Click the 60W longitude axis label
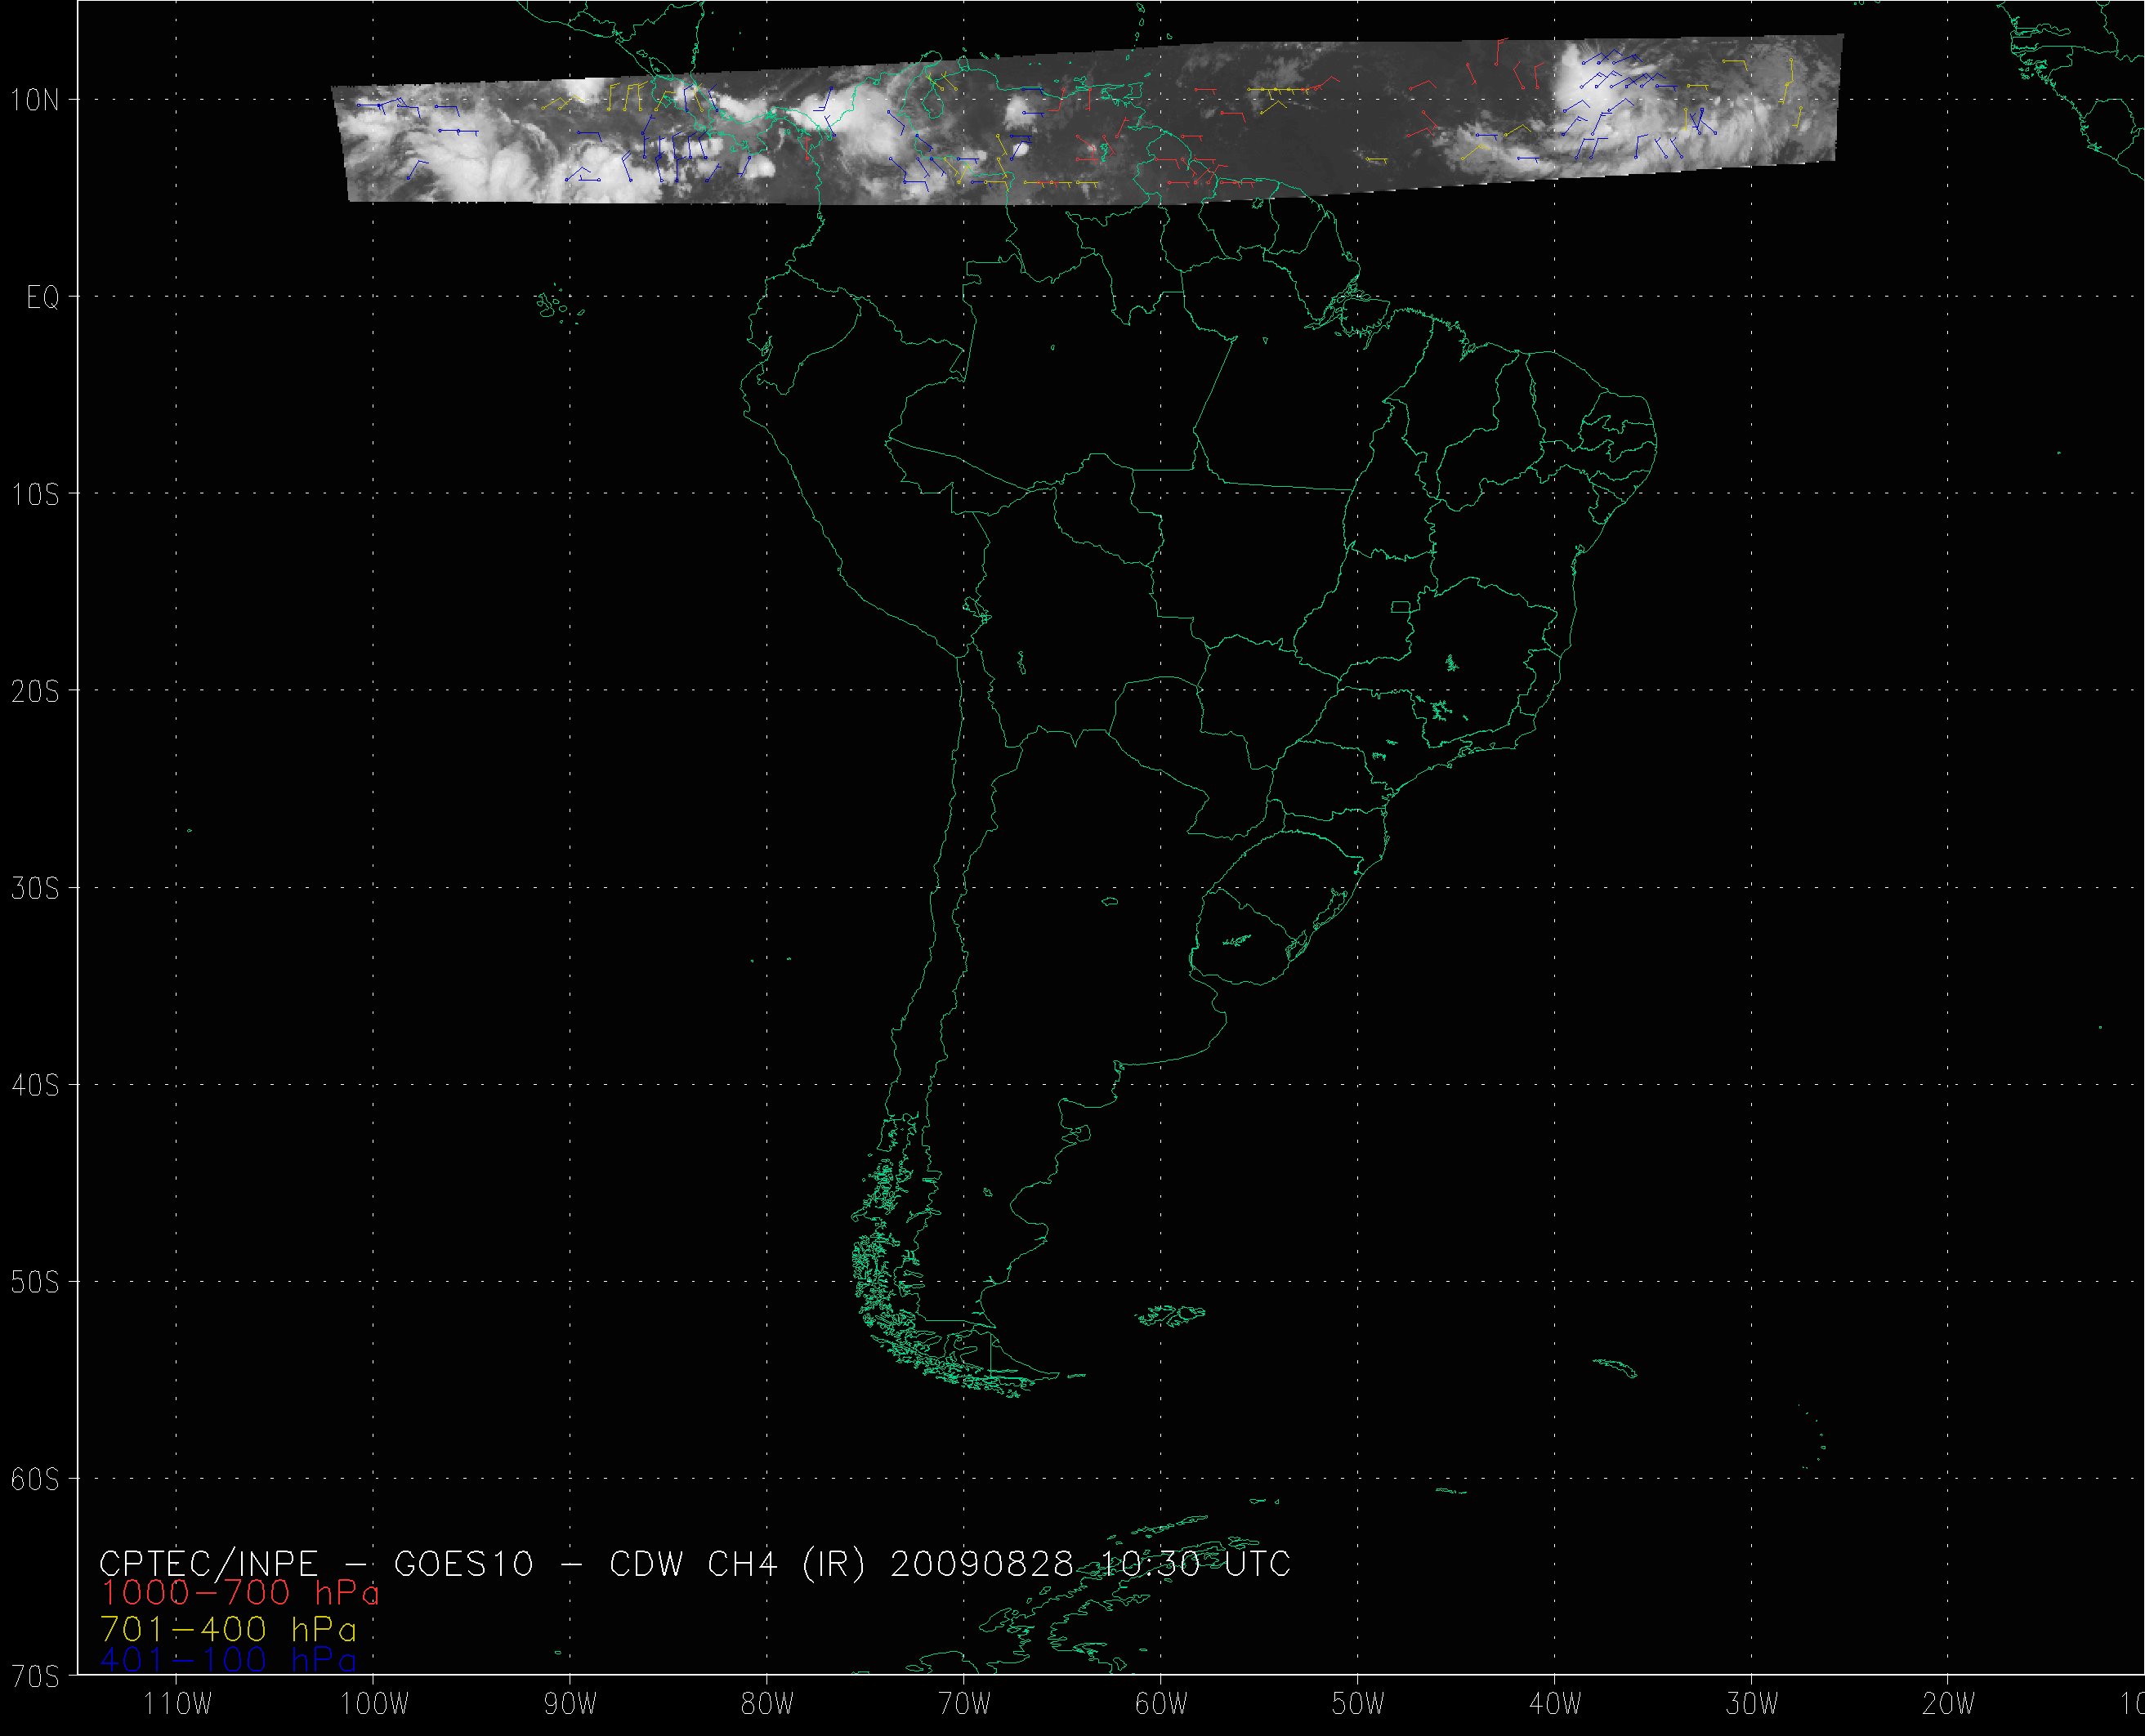Image resolution: width=2145 pixels, height=1736 pixels. point(1161,1703)
